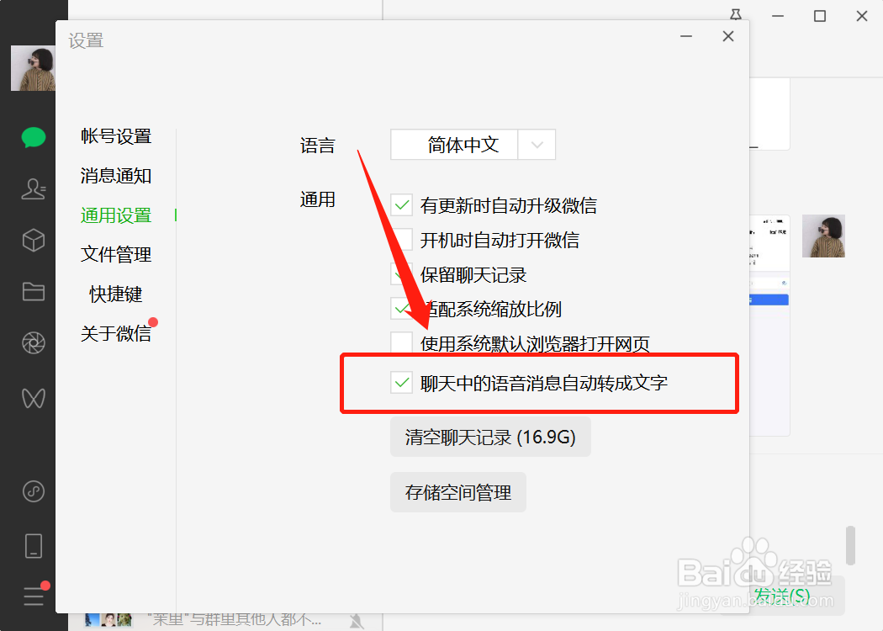Minimize the 设置 dialog
This screenshot has width=883, height=631.
click(x=686, y=36)
